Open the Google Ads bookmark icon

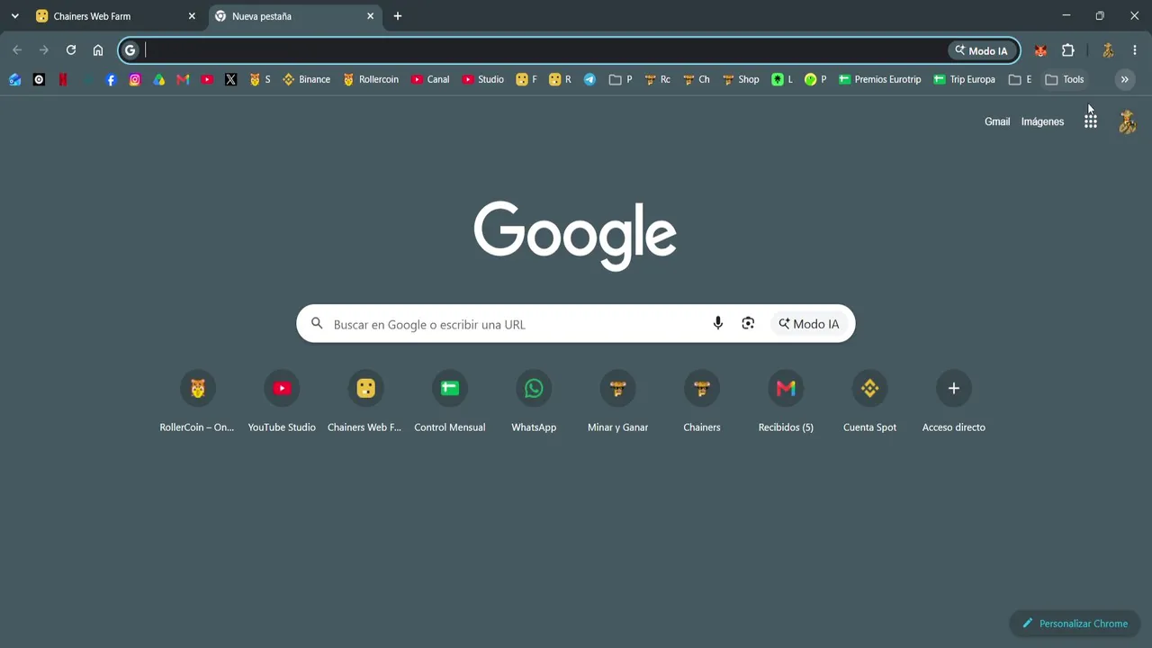[x=159, y=79]
